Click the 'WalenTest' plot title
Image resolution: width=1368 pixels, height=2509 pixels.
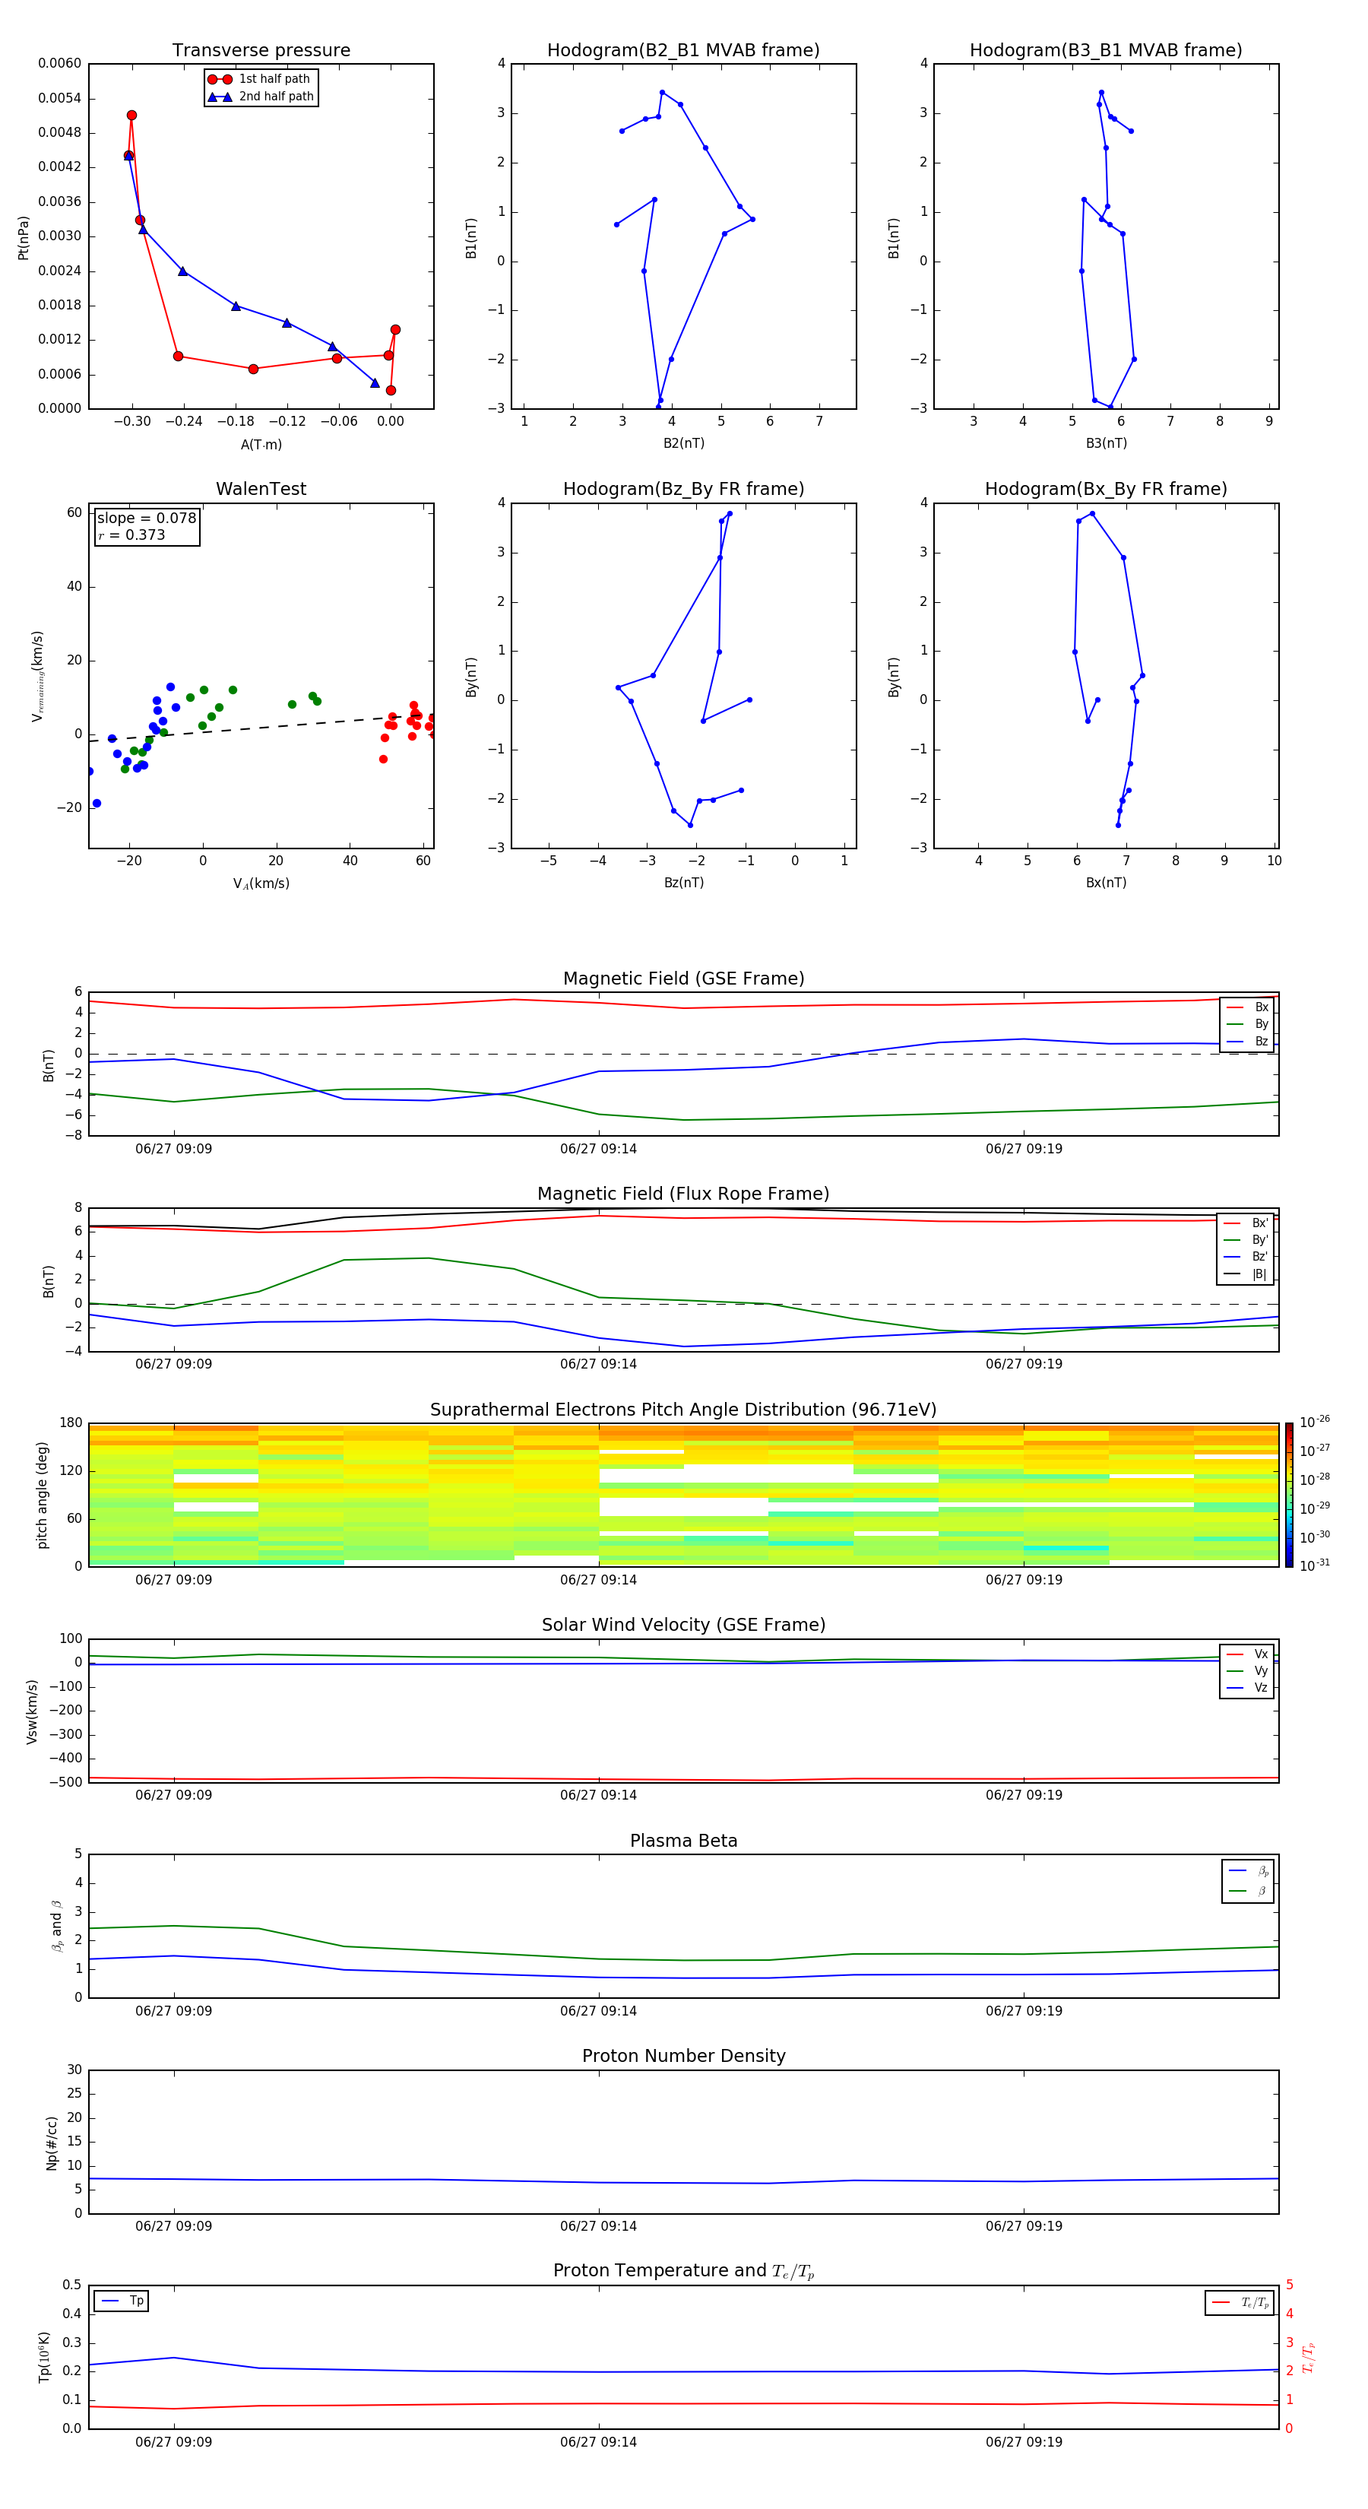(261, 489)
